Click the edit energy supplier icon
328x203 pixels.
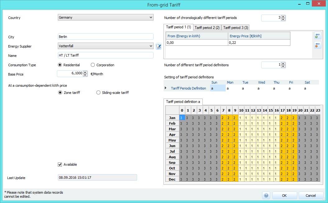click(x=159, y=47)
